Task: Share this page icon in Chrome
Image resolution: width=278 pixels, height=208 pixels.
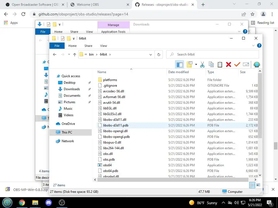Action: pos(244,14)
